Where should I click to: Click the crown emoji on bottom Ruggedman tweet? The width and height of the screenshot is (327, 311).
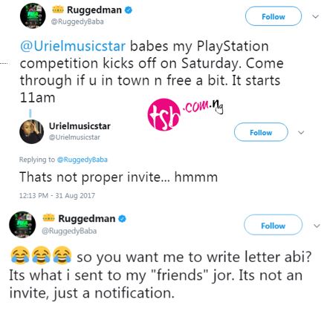[48, 218]
